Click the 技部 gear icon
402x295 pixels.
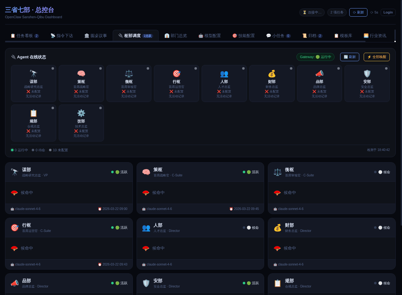[81, 113]
